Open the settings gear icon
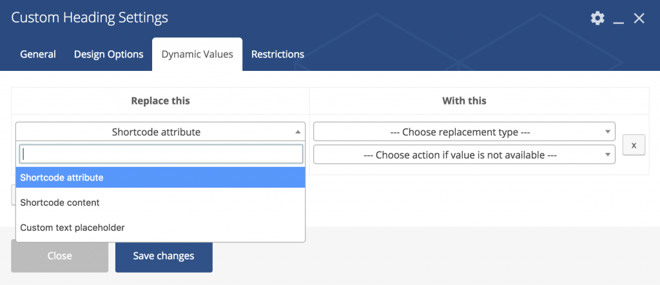The width and height of the screenshot is (660, 285). point(597,18)
